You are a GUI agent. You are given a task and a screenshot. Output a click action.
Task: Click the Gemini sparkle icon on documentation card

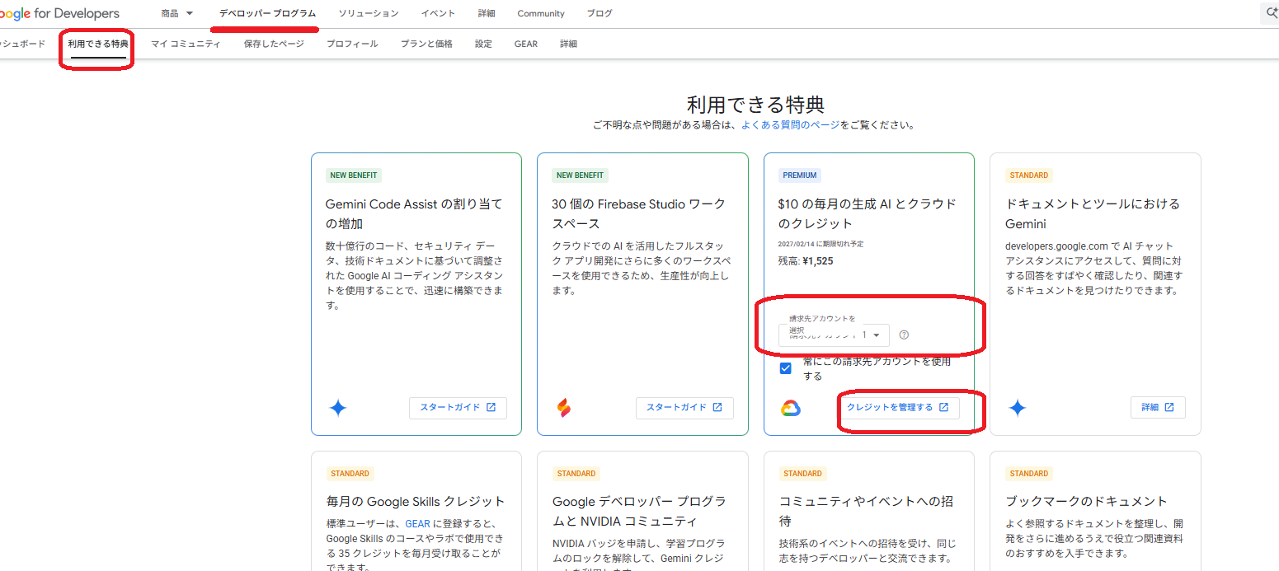pyautogui.click(x=1018, y=407)
